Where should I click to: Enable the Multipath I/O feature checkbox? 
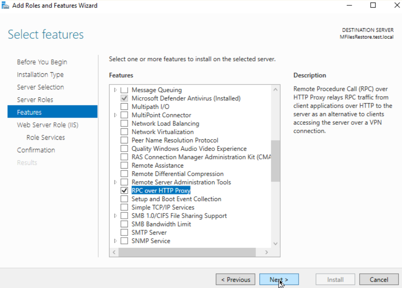[124, 107]
